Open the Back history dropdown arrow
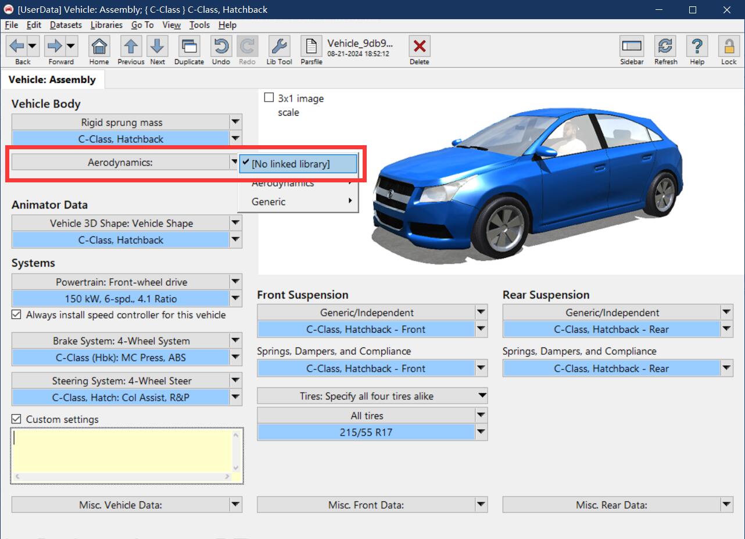 coord(33,46)
